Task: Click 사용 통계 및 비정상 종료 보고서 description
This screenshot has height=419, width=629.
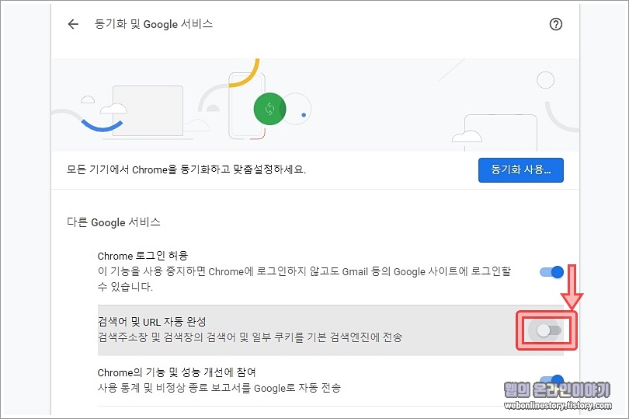Action: pos(219,388)
